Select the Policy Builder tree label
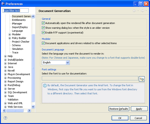150x124 pixels. 19,38
